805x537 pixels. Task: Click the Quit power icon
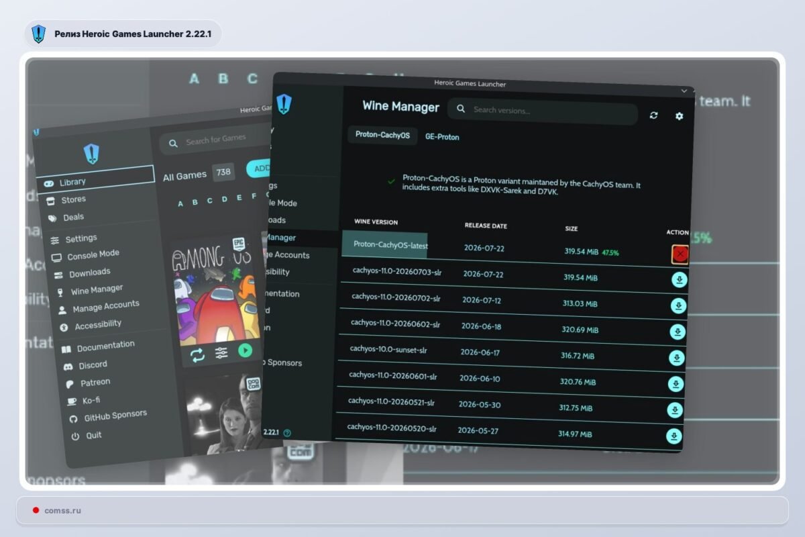coord(76,436)
